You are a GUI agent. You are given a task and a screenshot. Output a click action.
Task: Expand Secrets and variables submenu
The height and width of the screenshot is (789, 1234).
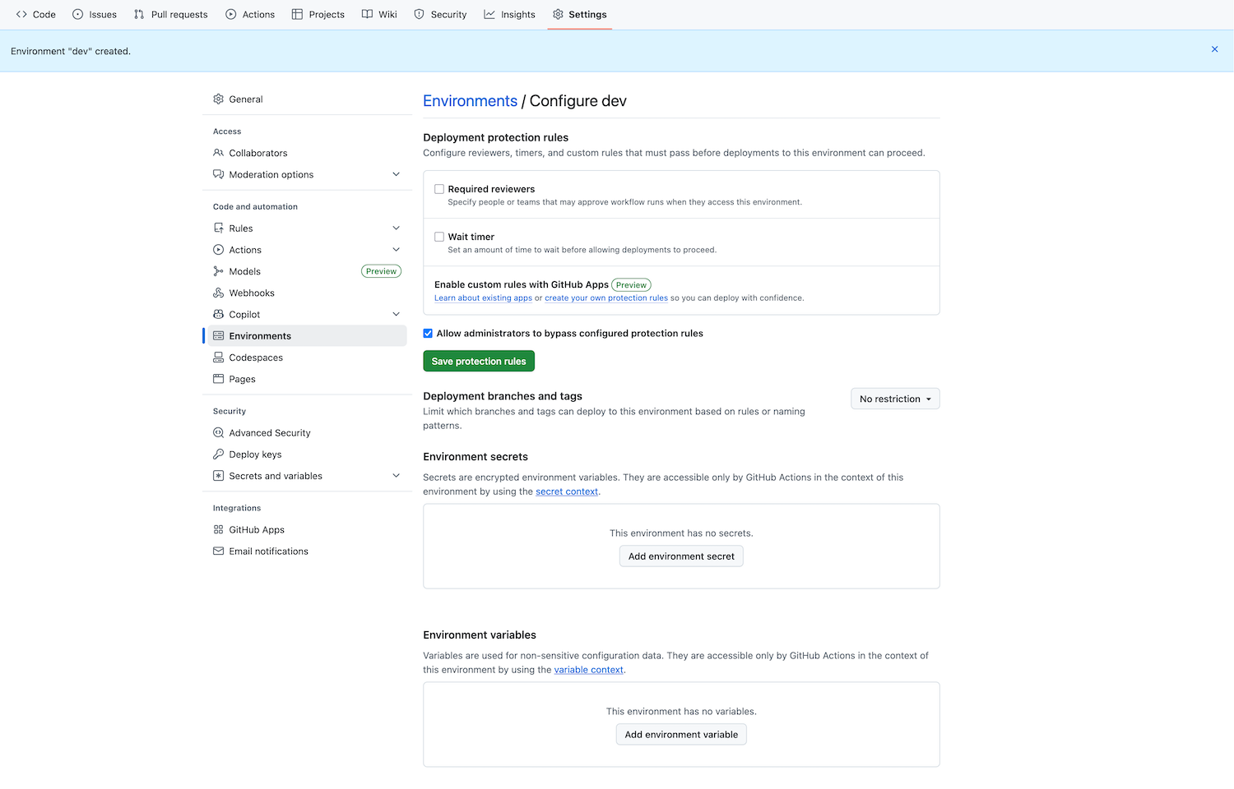click(396, 476)
